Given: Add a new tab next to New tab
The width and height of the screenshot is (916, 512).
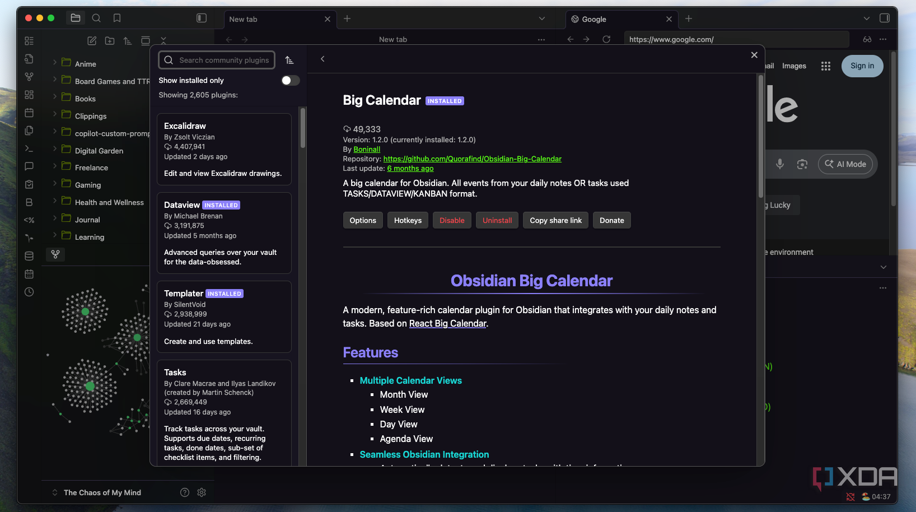Looking at the screenshot, I should 347,18.
